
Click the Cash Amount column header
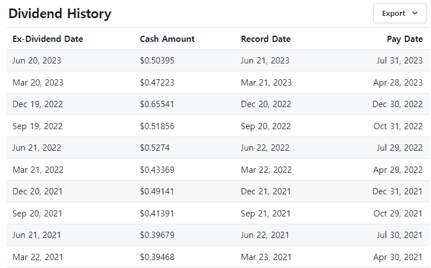[x=167, y=39]
